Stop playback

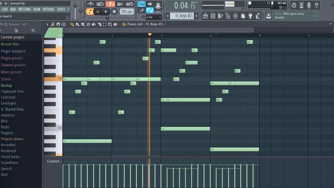point(106,11)
